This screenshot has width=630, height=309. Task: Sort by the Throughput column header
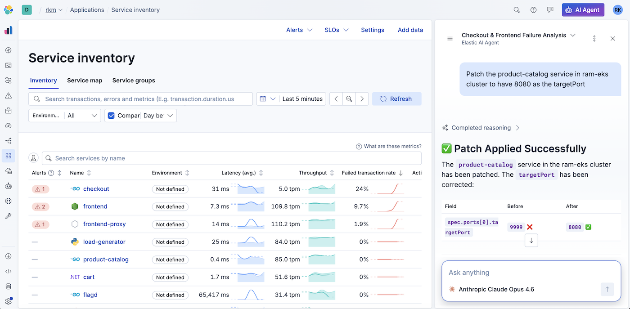pos(316,173)
